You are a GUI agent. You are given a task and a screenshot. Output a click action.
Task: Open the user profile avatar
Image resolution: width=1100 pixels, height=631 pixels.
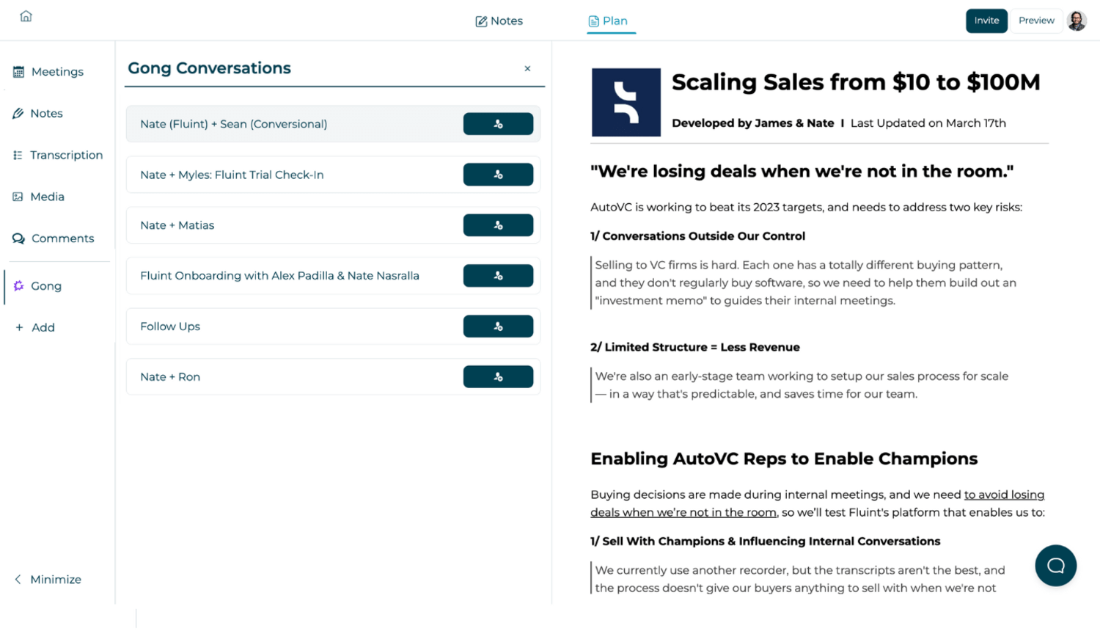tap(1077, 21)
